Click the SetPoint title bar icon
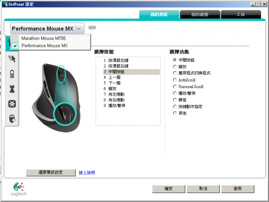This screenshot has width=269, height=202. (x=5, y=4)
